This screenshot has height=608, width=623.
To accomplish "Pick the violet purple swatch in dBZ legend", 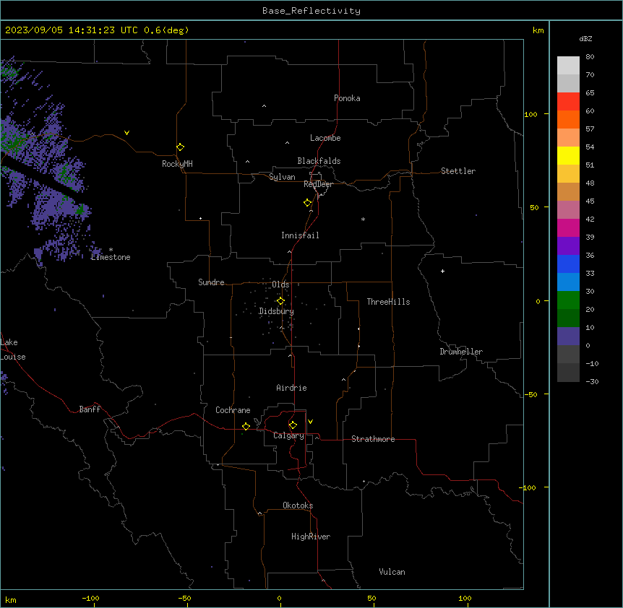I will (568, 246).
